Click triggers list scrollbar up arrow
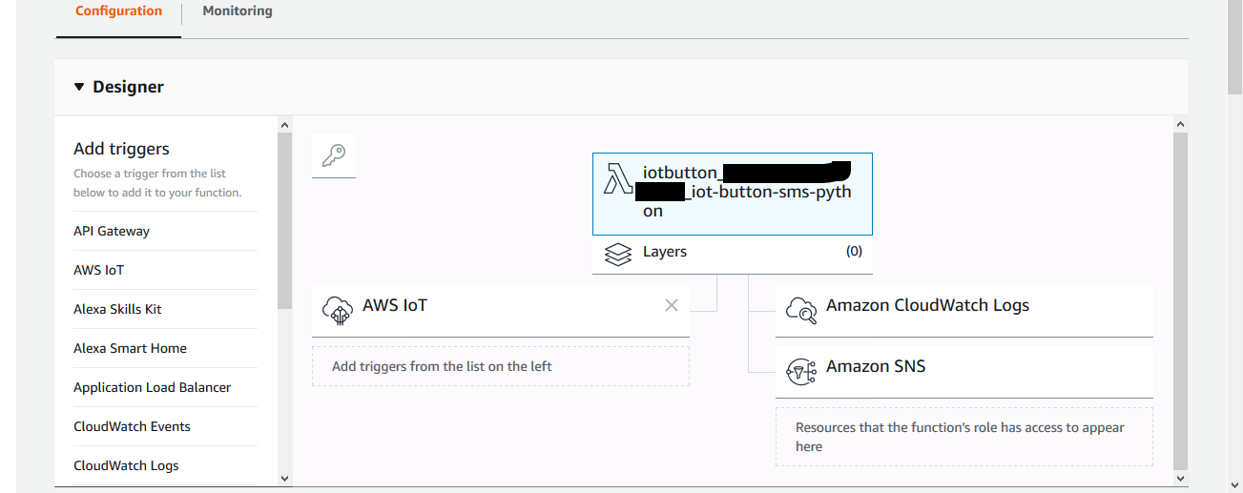The height and width of the screenshot is (493, 1243). 284,124
